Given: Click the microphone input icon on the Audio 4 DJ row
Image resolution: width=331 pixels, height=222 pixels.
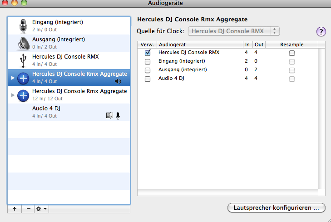Looking at the screenshot, I should (118, 116).
